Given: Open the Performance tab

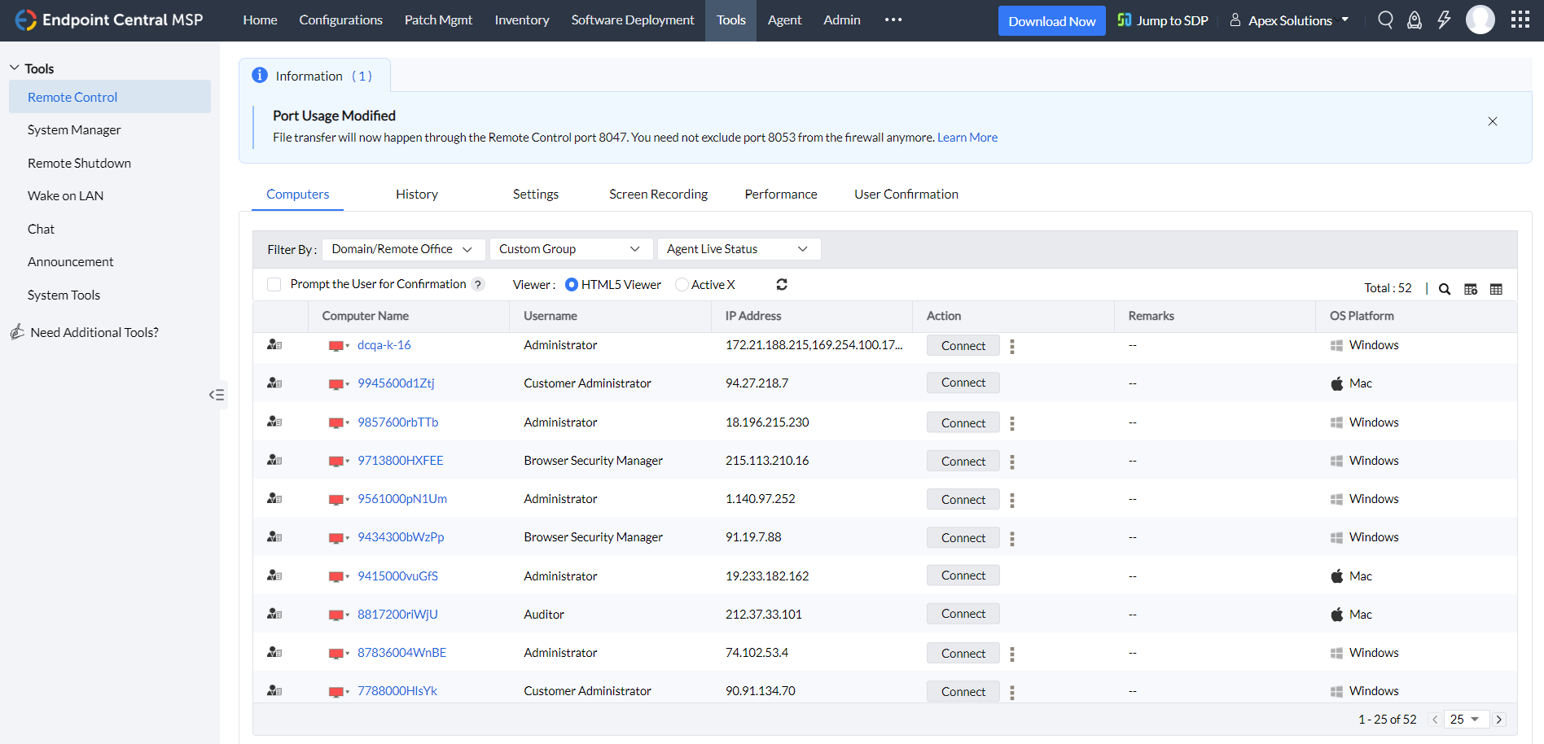Looking at the screenshot, I should point(781,194).
